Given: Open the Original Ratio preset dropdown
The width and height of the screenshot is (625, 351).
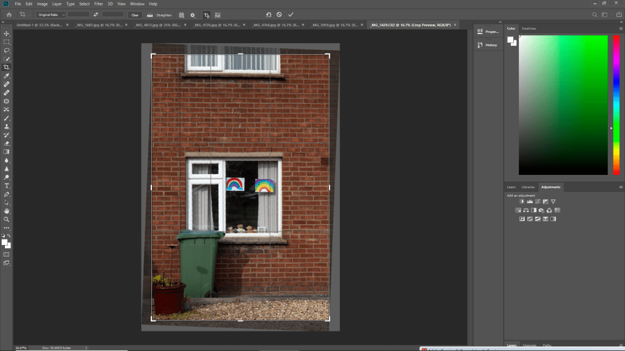Looking at the screenshot, I should point(49,15).
